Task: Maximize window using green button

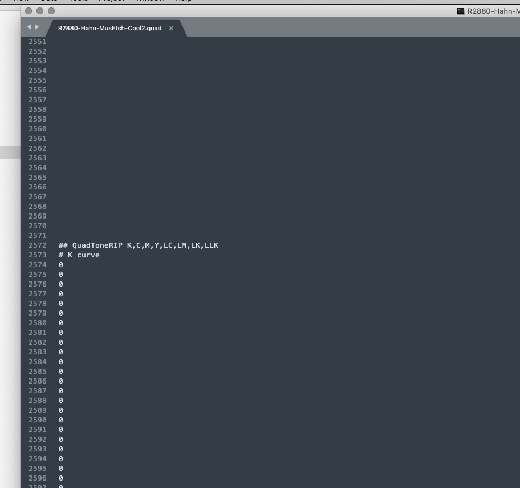Action: tap(51, 11)
